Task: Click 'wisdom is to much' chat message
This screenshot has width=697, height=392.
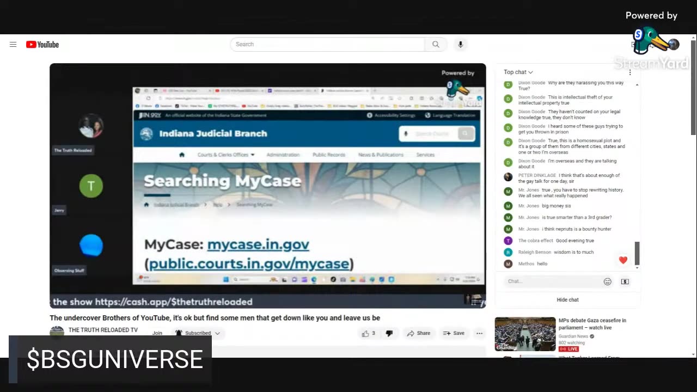Action: coord(574,252)
